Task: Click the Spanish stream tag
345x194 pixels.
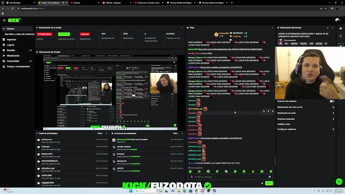Action: [294, 44]
